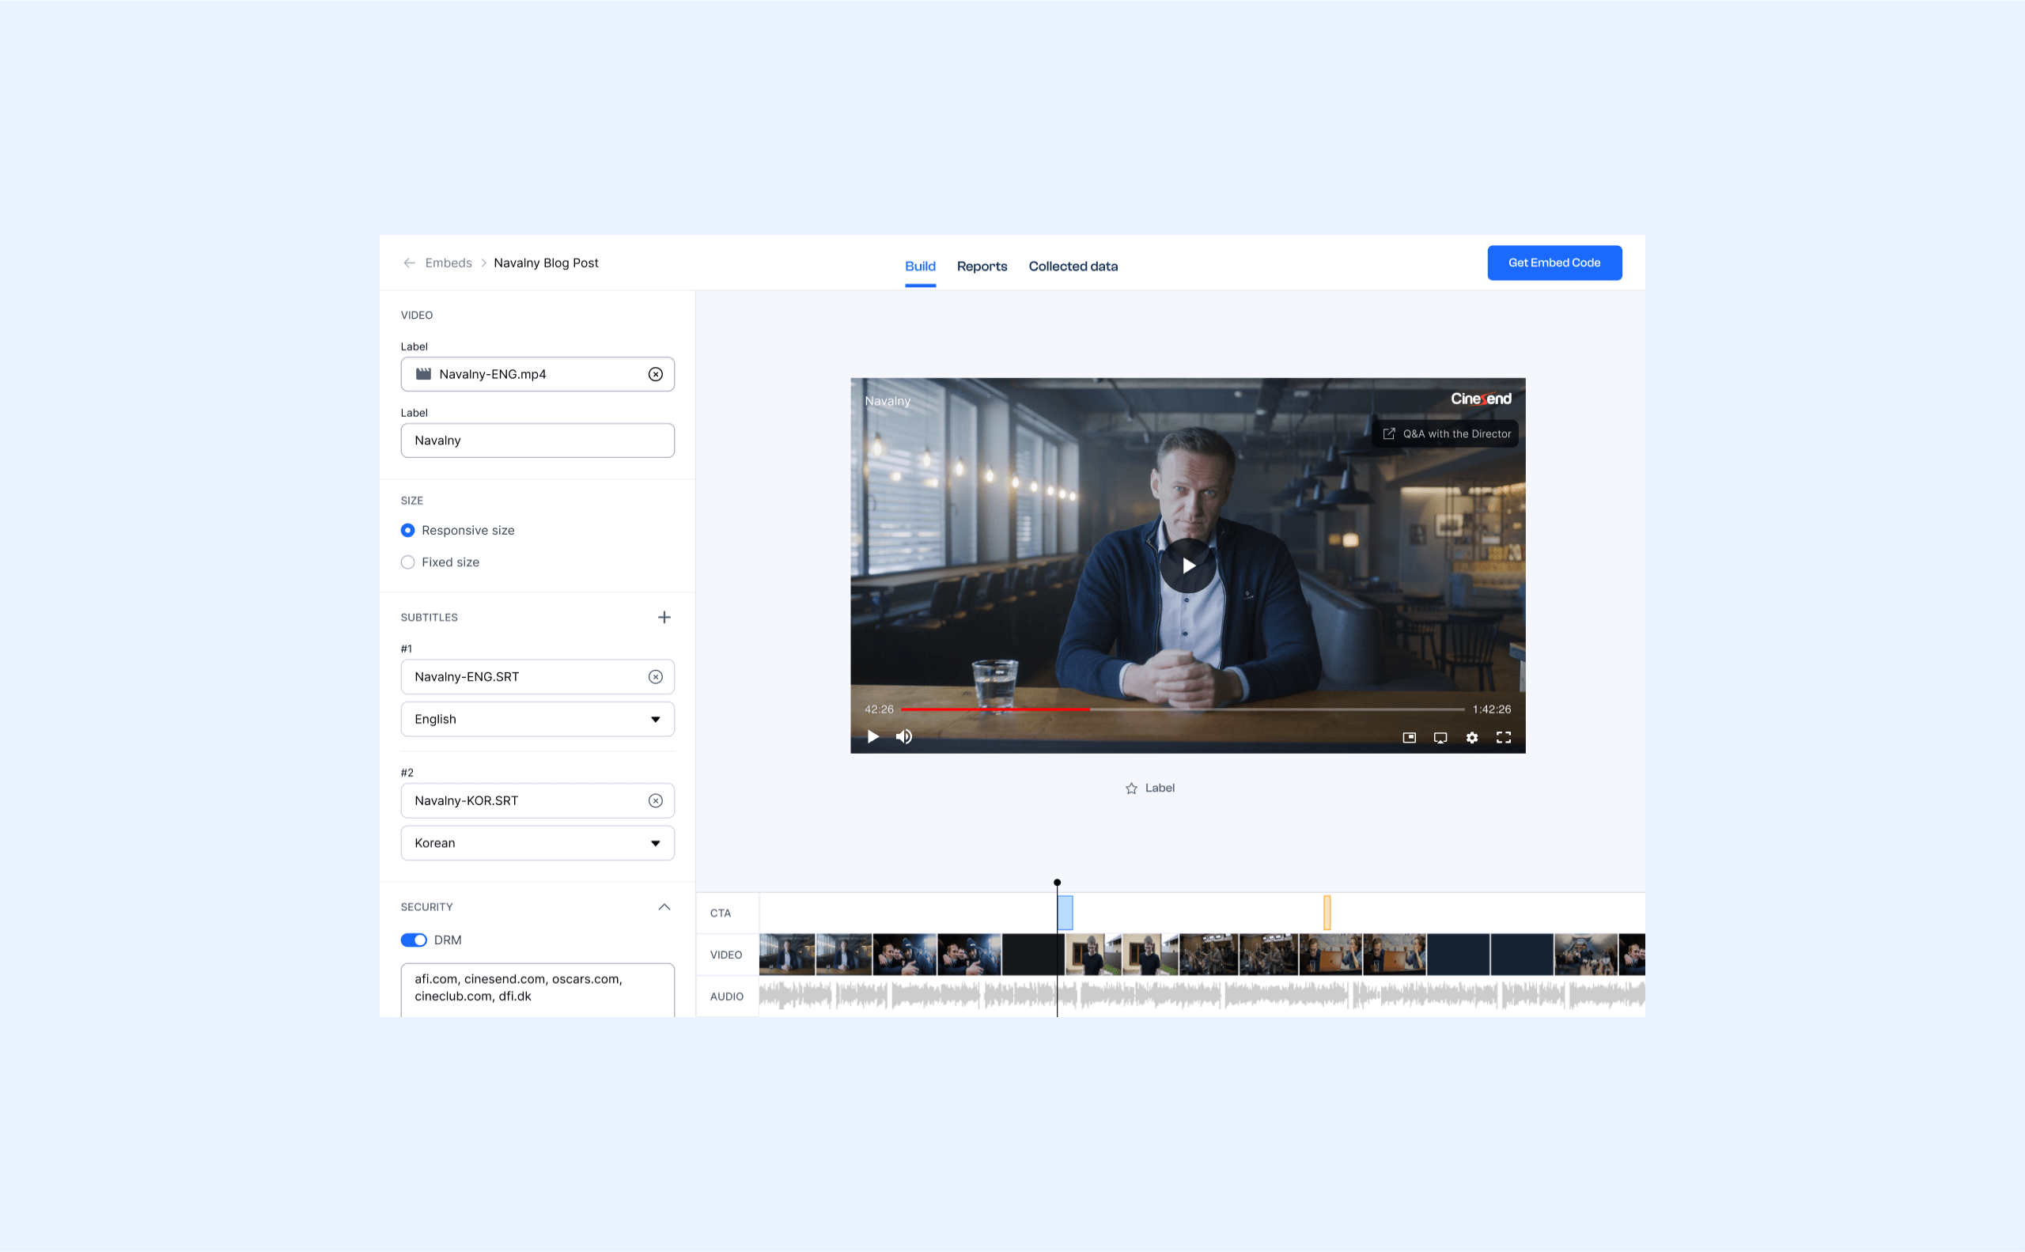2025x1252 pixels.
Task: Toggle the DRM switch off
Action: (413, 940)
